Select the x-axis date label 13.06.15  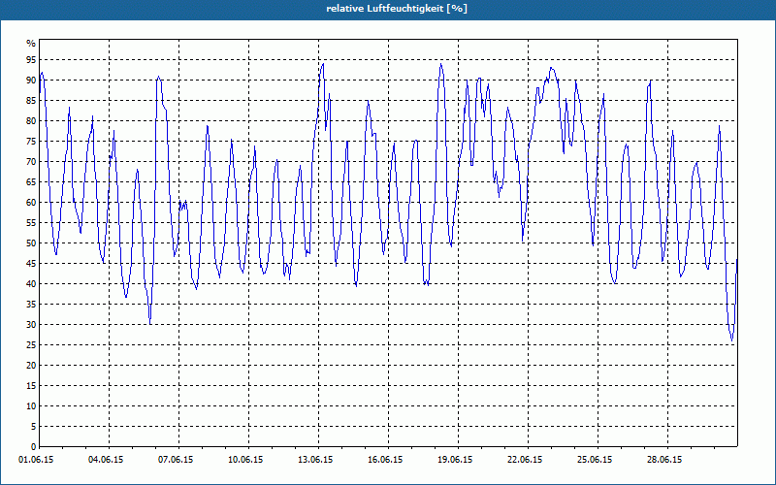coord(315,460)
